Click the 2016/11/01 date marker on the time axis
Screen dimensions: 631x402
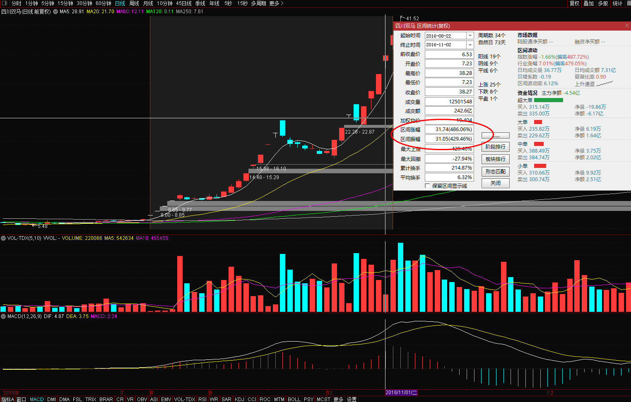pos(401,392)
